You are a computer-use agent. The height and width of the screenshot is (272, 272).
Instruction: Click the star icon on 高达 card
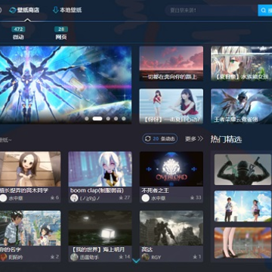point(195,257)
